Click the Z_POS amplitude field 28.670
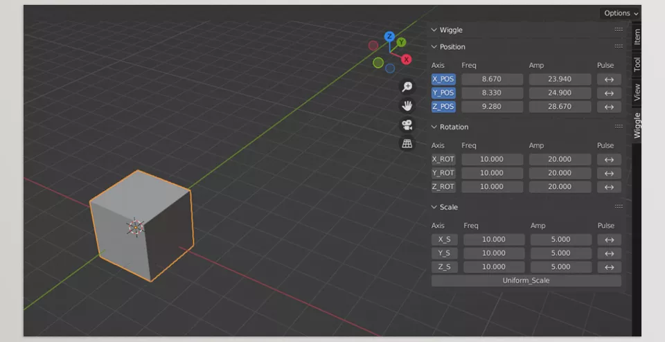Viewport: 665px width, 342px height. point(560,107)
